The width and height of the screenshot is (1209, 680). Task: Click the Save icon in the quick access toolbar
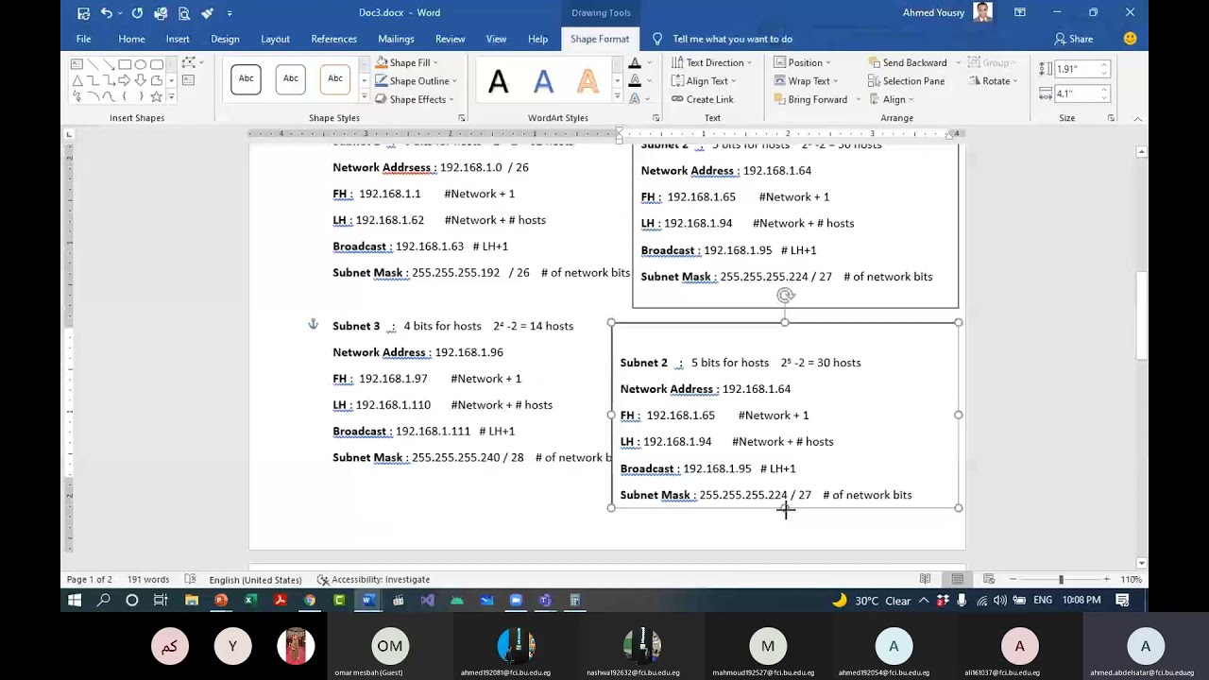83,13
